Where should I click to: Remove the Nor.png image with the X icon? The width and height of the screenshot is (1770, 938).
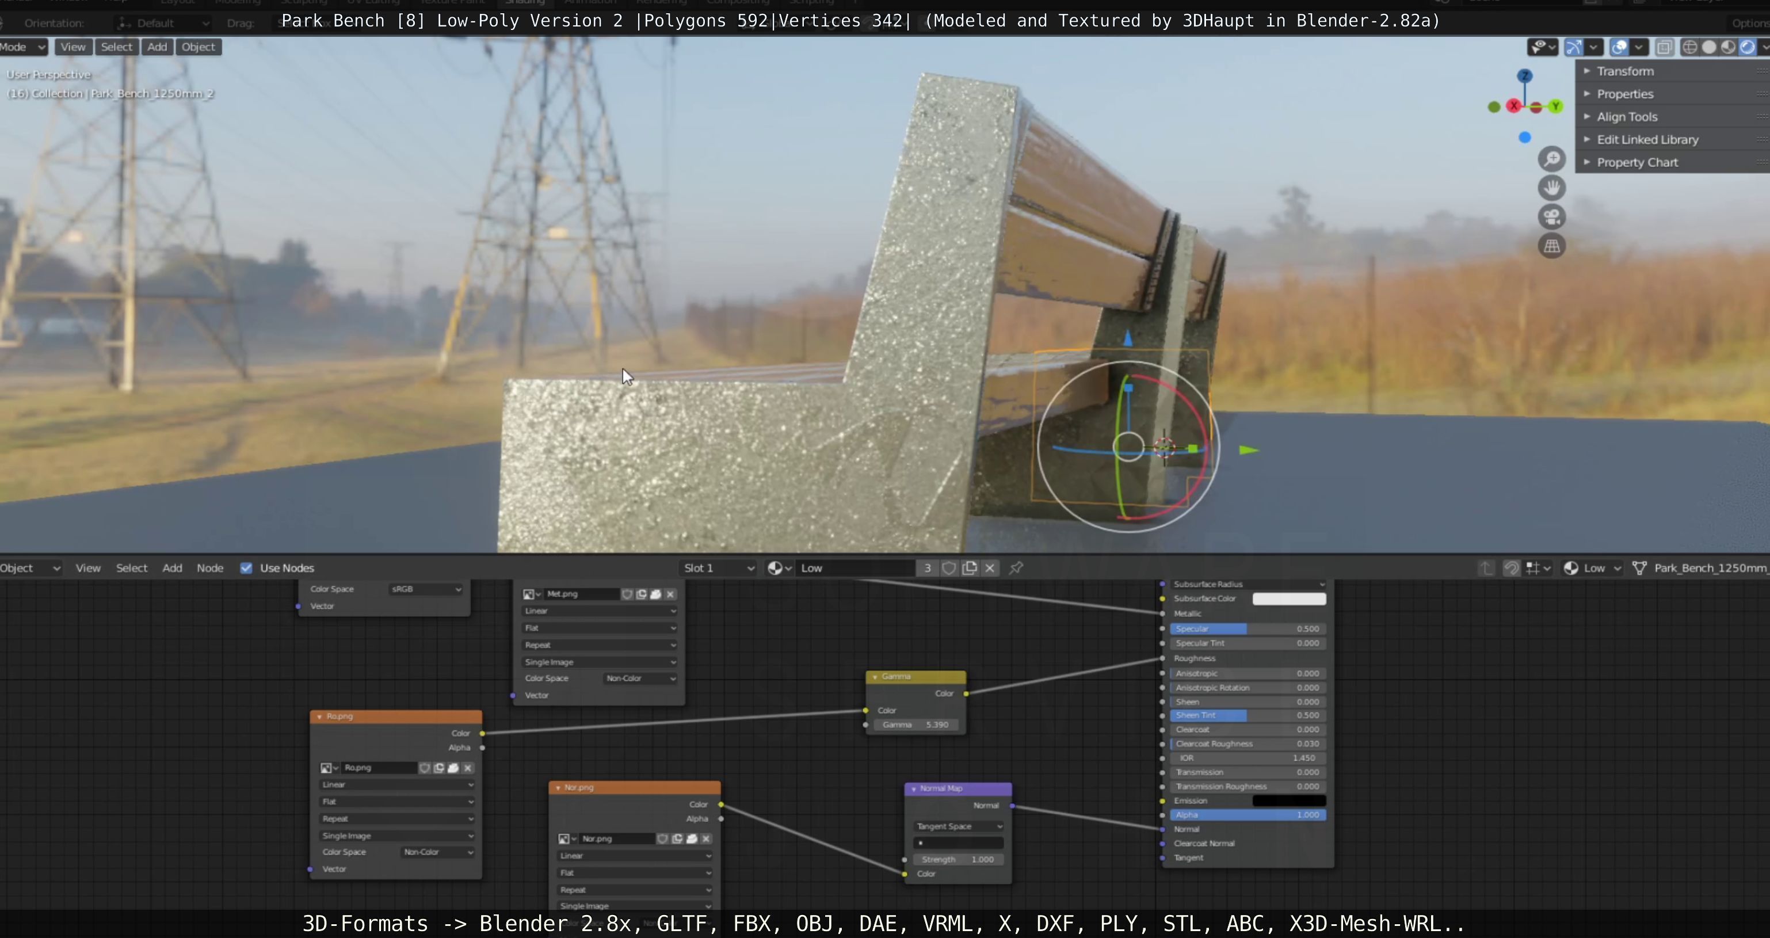[705, 838]
